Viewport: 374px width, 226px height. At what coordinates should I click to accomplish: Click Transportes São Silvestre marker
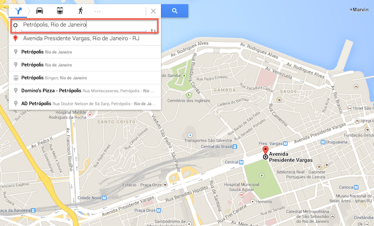(x=190, y=135)
